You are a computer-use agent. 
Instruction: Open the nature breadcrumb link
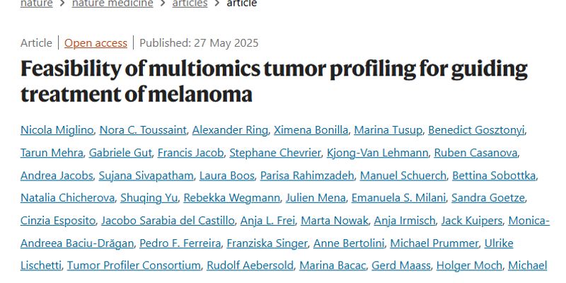click(x=37, y=4)
